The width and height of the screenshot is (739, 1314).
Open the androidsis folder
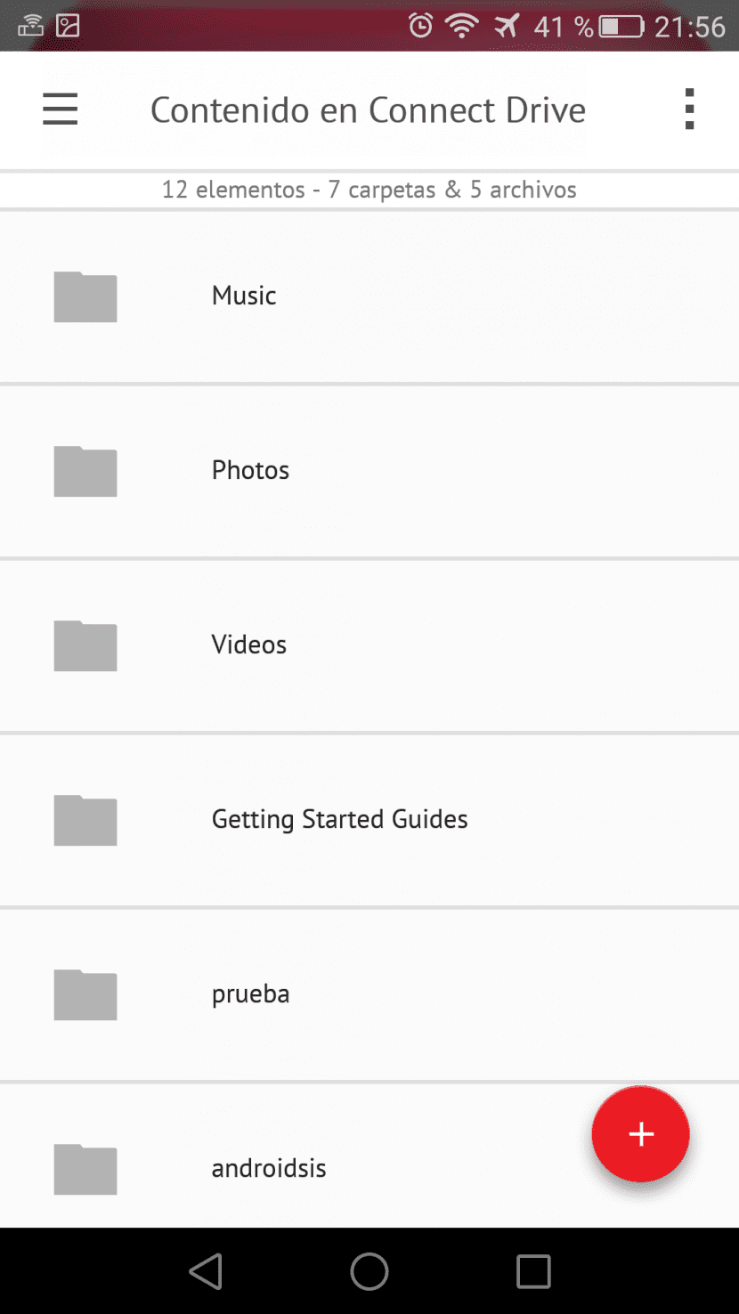point(269,1168)
